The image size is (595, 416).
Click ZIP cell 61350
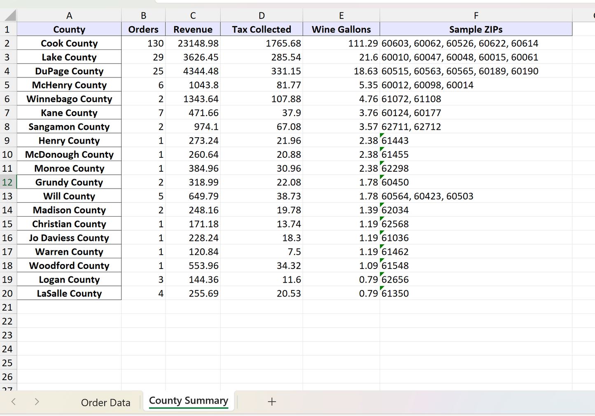(x=476, y=293)
